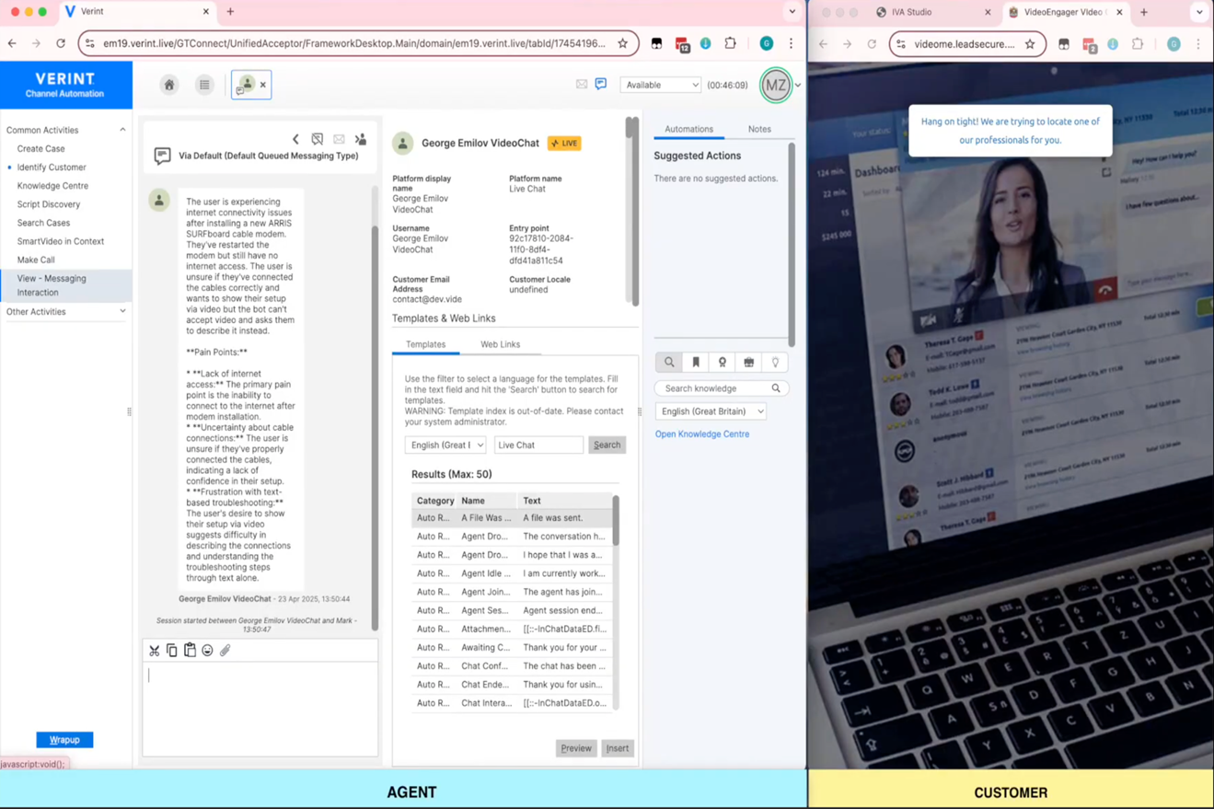The width and height of the screenshot is (1214, 809).
Task: Click the end chat icon in the chat header
Action: point(317,139)
